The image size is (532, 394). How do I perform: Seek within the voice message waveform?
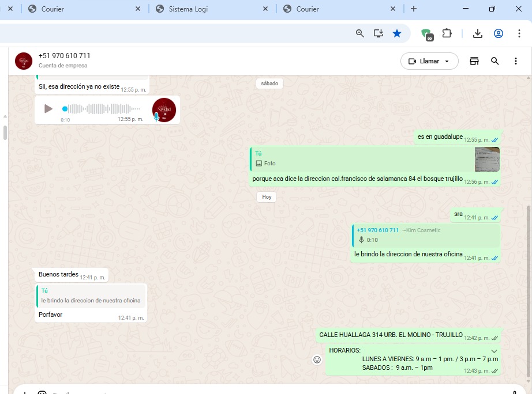tap(104, 109)
